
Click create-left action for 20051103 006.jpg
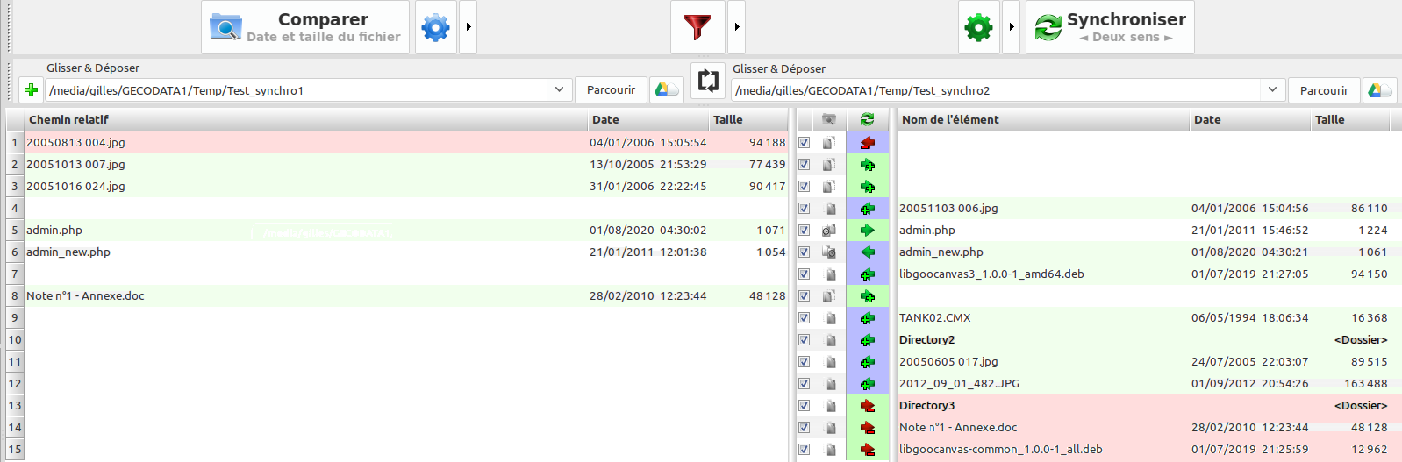[x=868, y=208]
